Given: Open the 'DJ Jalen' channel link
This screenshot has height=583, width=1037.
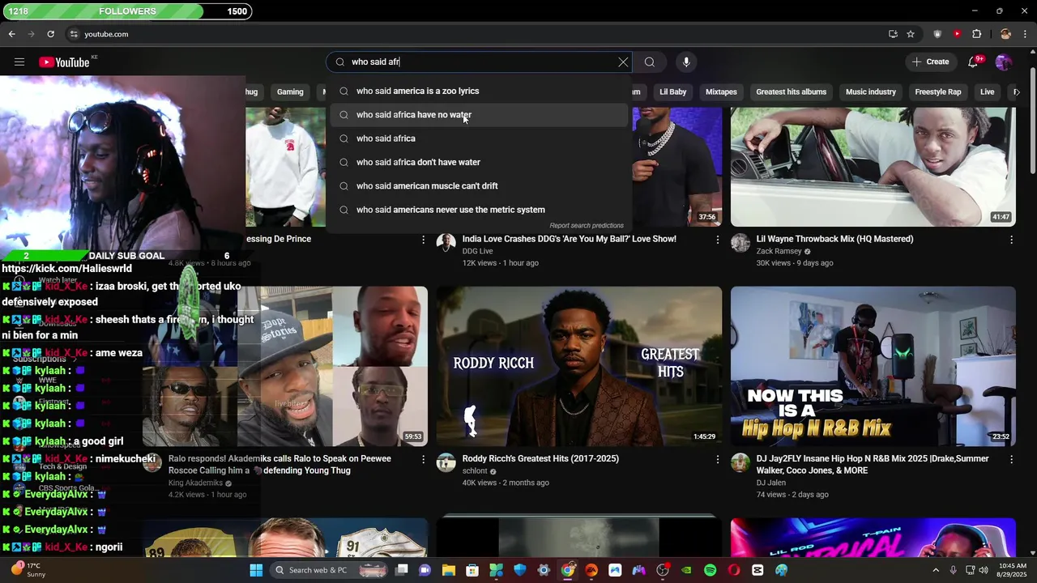Looking at the screenshot, I should click(771, 483).
